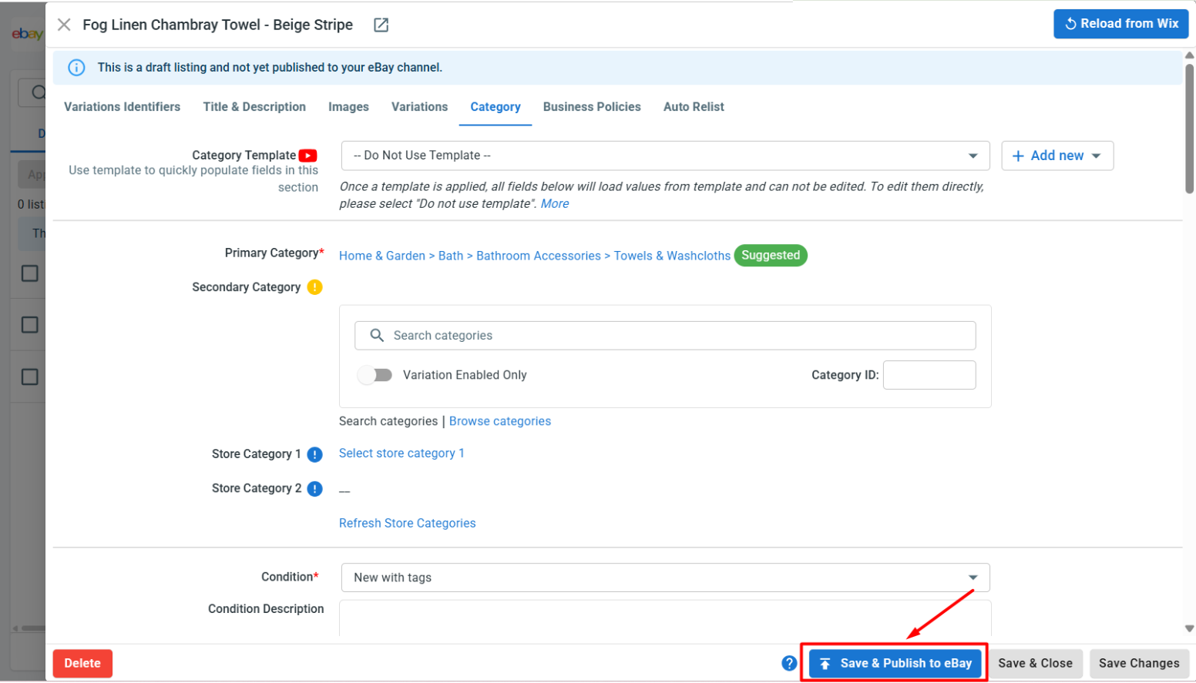Switch to Title & Description tab
Screen dimensions: 1196x683
[x=254, y=107]
